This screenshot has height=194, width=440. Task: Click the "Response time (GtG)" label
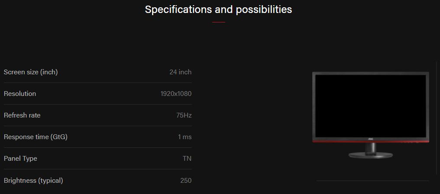(x=36, y=137)
